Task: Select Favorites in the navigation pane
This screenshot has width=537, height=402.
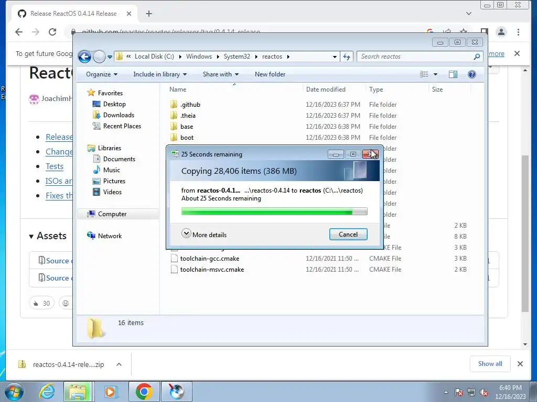Action: coord(110,93)
